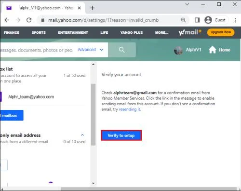Open the YAHOO PLUS menu item
241x191 pixels.
click(132, 32)
